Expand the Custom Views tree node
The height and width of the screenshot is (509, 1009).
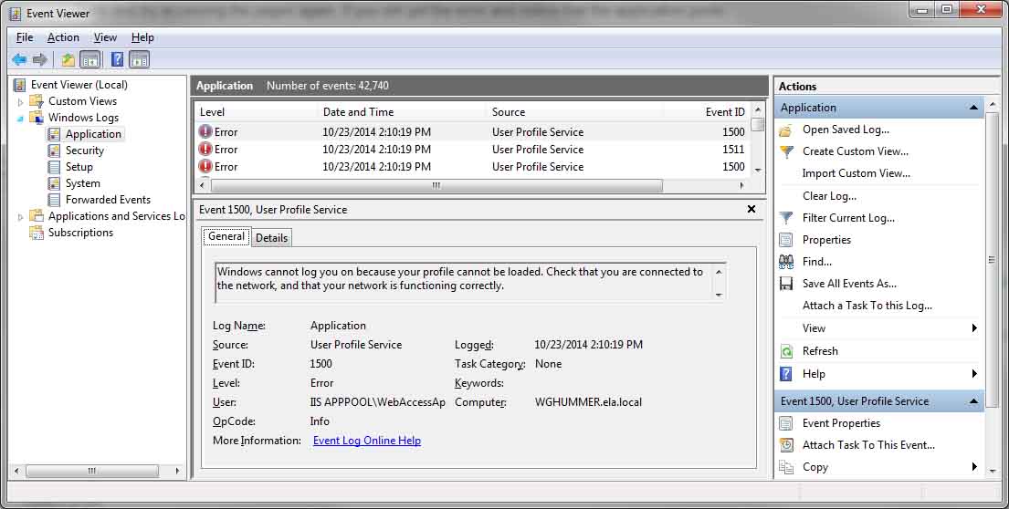coord(21,101)
